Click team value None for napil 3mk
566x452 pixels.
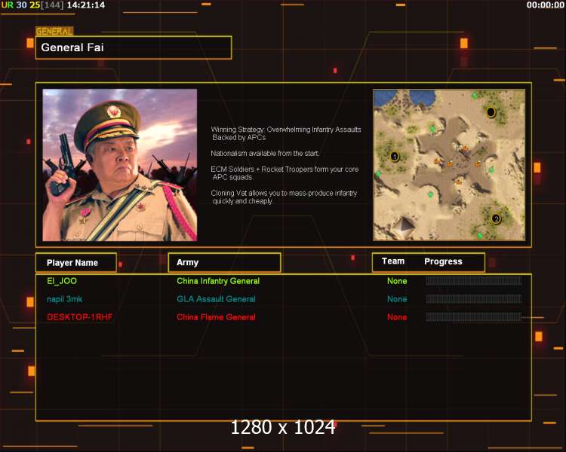[x=397, y=299]
